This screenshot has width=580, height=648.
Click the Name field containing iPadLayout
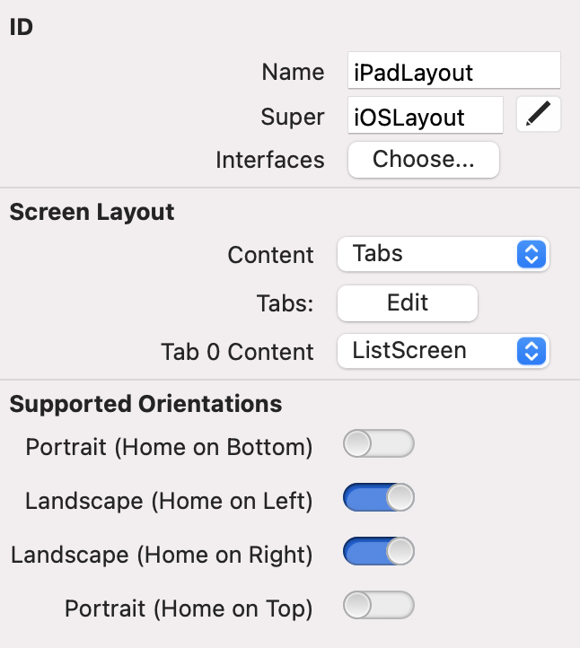pos(453,71)
